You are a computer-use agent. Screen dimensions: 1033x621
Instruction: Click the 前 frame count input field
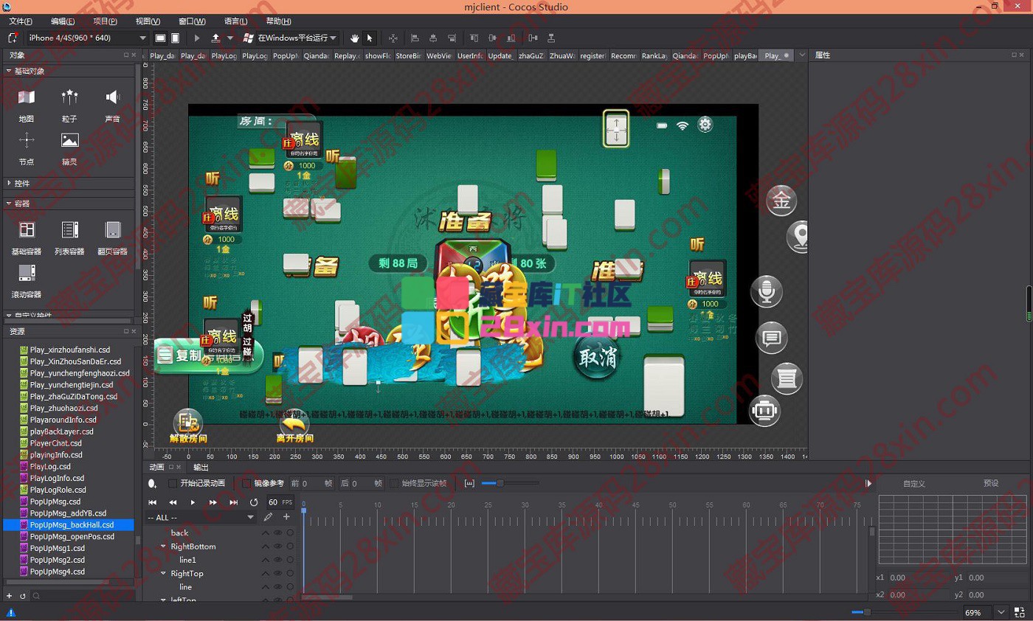click(310, 483)
